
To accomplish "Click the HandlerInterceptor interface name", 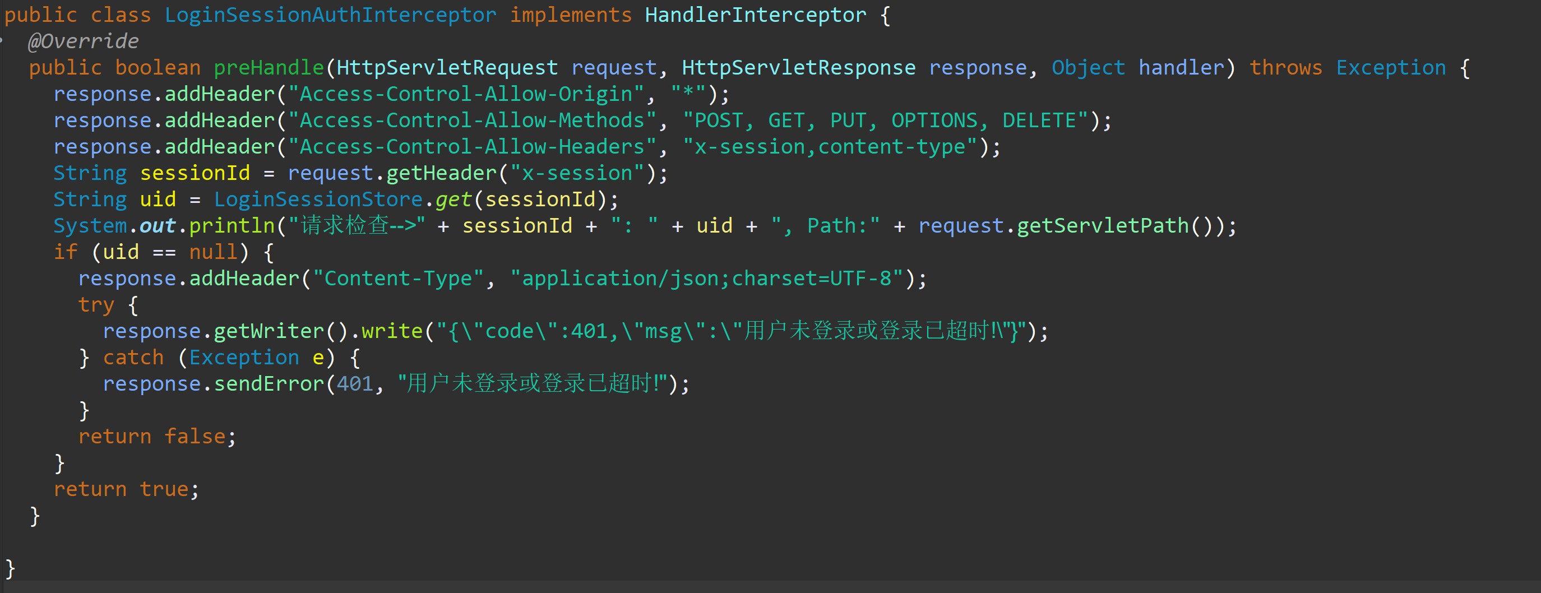I will click(x=755, y=15).
